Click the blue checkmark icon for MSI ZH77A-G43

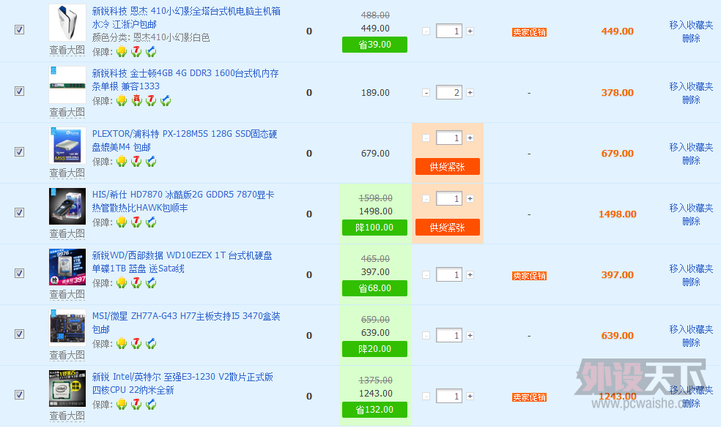[151, 343]
